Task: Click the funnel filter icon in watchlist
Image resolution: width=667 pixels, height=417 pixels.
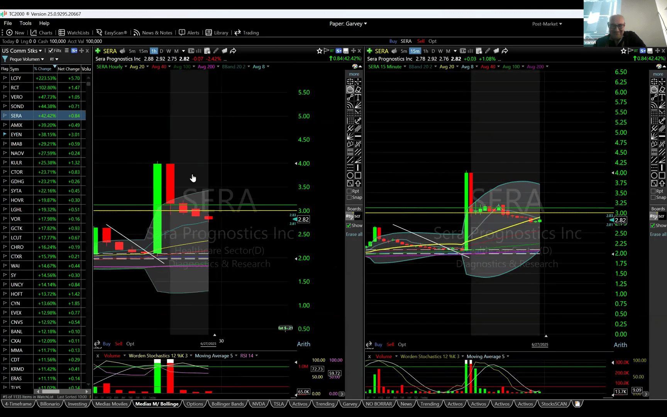Action: (x=5, y=59)
